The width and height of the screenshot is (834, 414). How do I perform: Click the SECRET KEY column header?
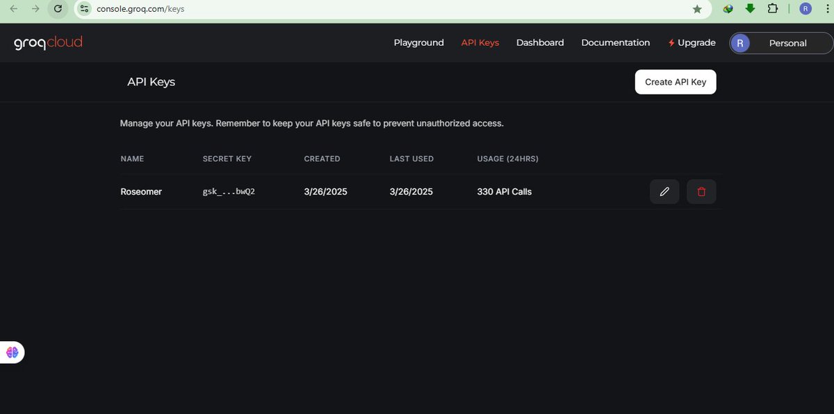[x=227, y=159]
